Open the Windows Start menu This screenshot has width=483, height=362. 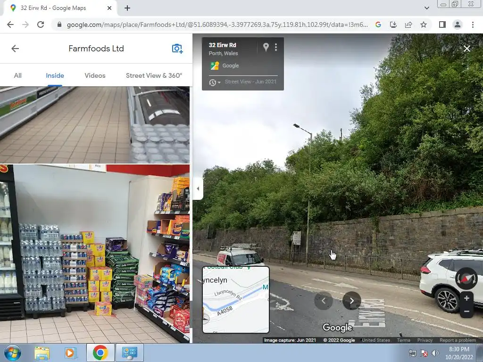click(x=13, y=353)
